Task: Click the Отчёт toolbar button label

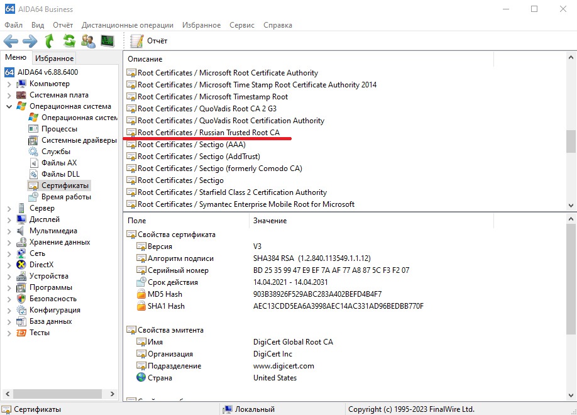Action: click(157, 41)
